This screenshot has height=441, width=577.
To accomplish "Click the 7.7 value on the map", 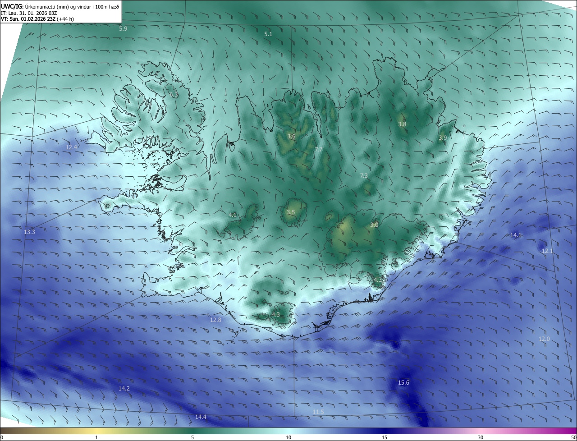I will point(319,150).
